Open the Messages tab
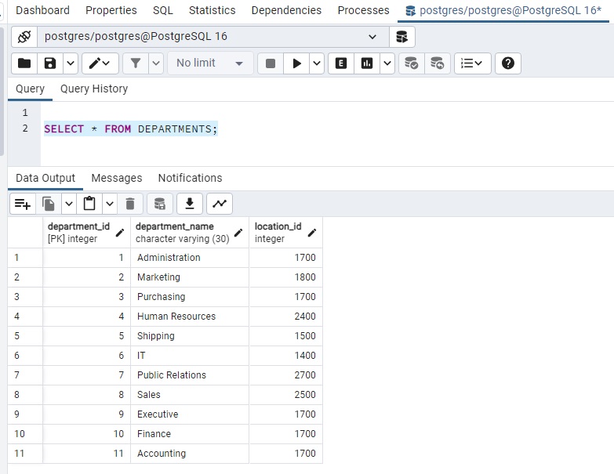Image resolution: width=614 pixels, height=474 pixels. [117, 178]
